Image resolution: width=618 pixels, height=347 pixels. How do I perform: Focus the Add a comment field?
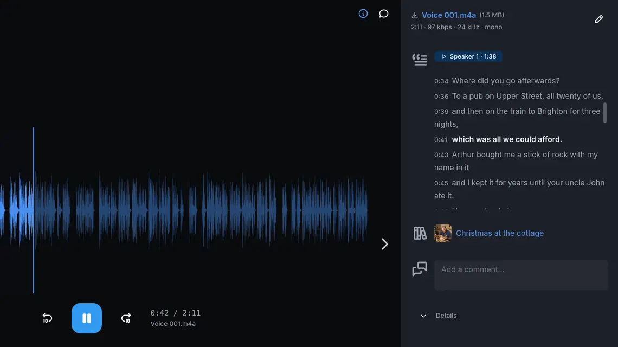(521, 275)
